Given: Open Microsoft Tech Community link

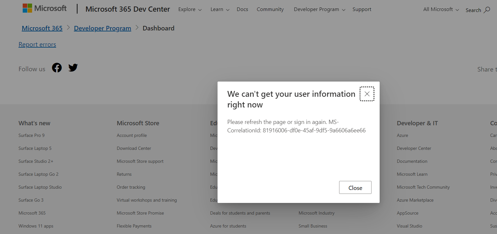Looking at the screenshot, I should (x=423, y=187).
